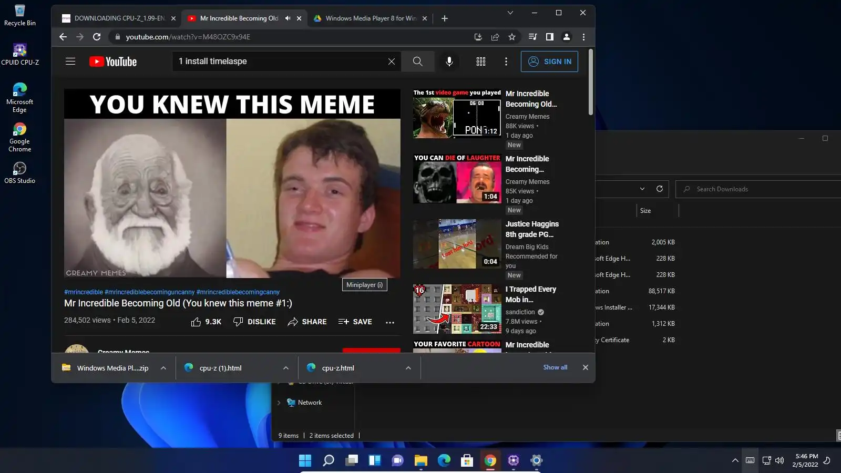This screenshot has height=473, width=841.
Task: Open the Chrome three-dot menu
Action: tap(583, 37)
